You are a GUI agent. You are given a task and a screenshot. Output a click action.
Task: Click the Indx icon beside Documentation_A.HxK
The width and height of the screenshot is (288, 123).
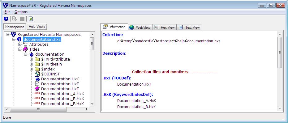click(x=37, y=93)
